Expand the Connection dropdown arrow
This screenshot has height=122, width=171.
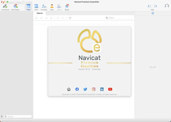8,7
